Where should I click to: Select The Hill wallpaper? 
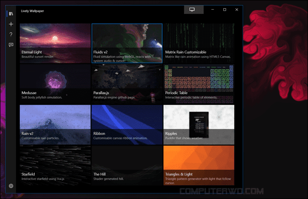(x=127, y=165)
